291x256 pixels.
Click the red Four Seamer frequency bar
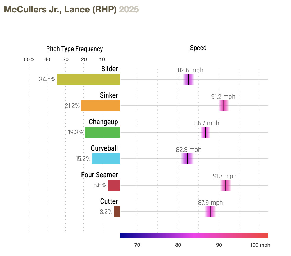pyautogui.click(x=114, y=185)
